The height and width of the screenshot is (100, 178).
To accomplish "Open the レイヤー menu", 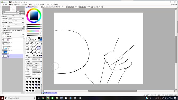I will coord(24,4).
